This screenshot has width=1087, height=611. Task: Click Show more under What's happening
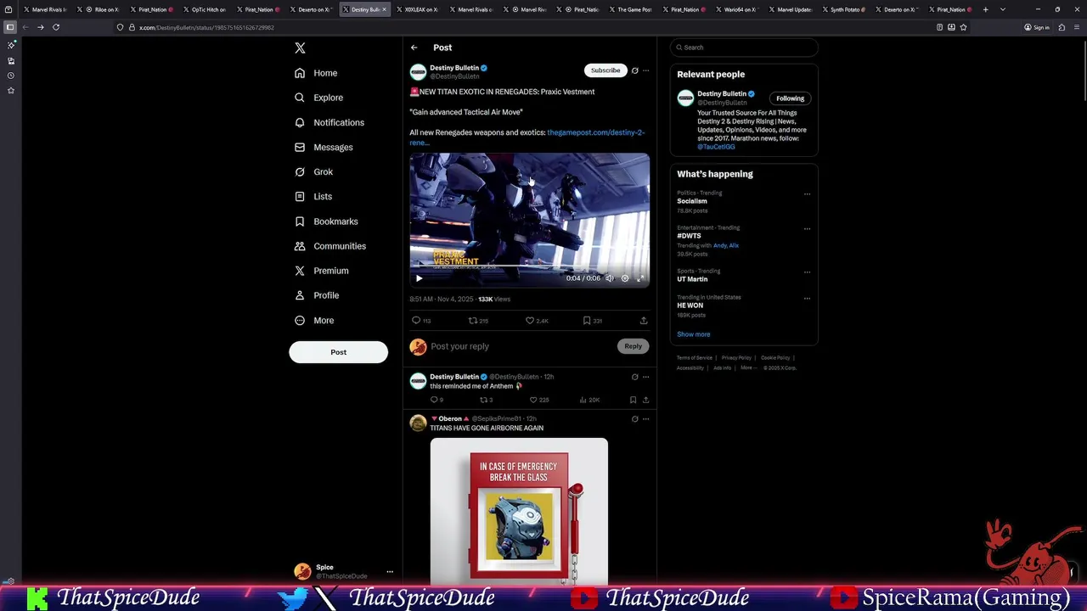[693, 334]
